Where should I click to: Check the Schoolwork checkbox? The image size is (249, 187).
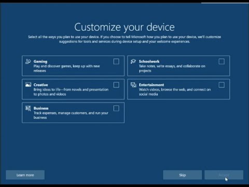click(x=222, y=61)
